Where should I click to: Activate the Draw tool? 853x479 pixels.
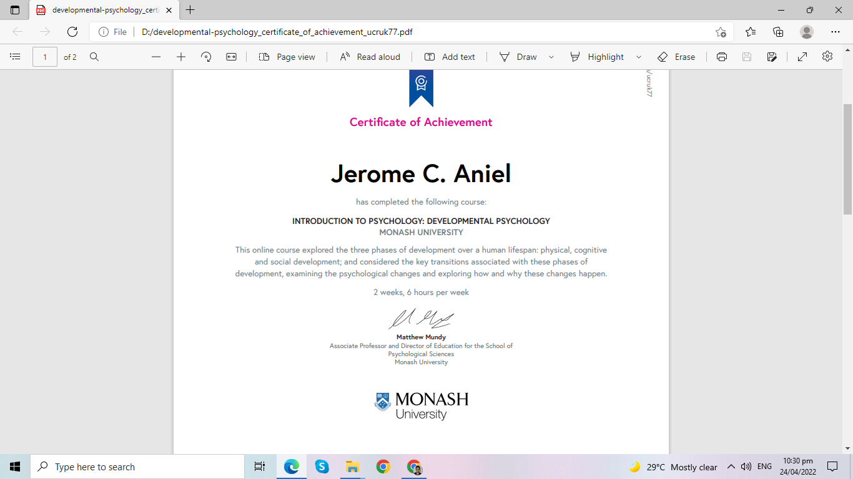518,57
